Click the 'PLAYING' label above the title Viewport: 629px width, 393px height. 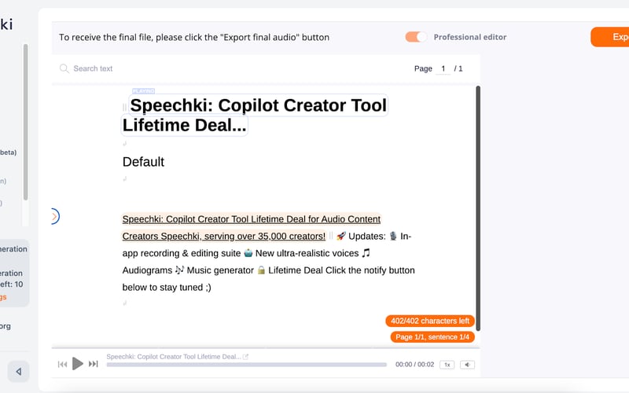[143, 91]
